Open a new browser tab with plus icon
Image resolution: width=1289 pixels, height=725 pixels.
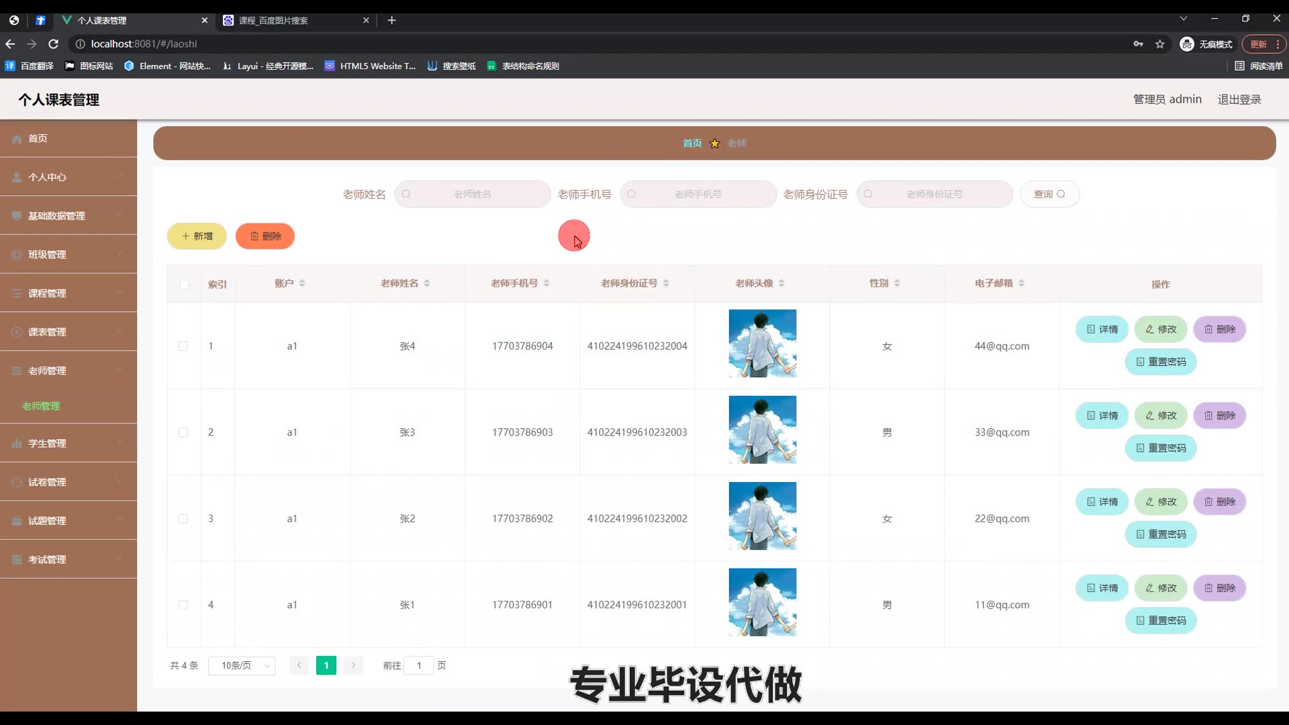(391, 21)
